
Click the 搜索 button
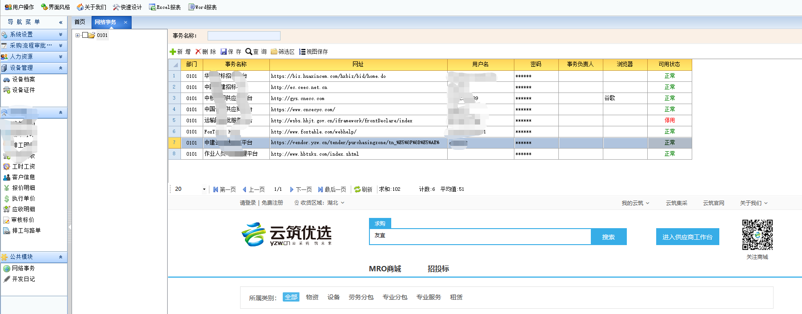pyautogui.click(x=609, y=237)
